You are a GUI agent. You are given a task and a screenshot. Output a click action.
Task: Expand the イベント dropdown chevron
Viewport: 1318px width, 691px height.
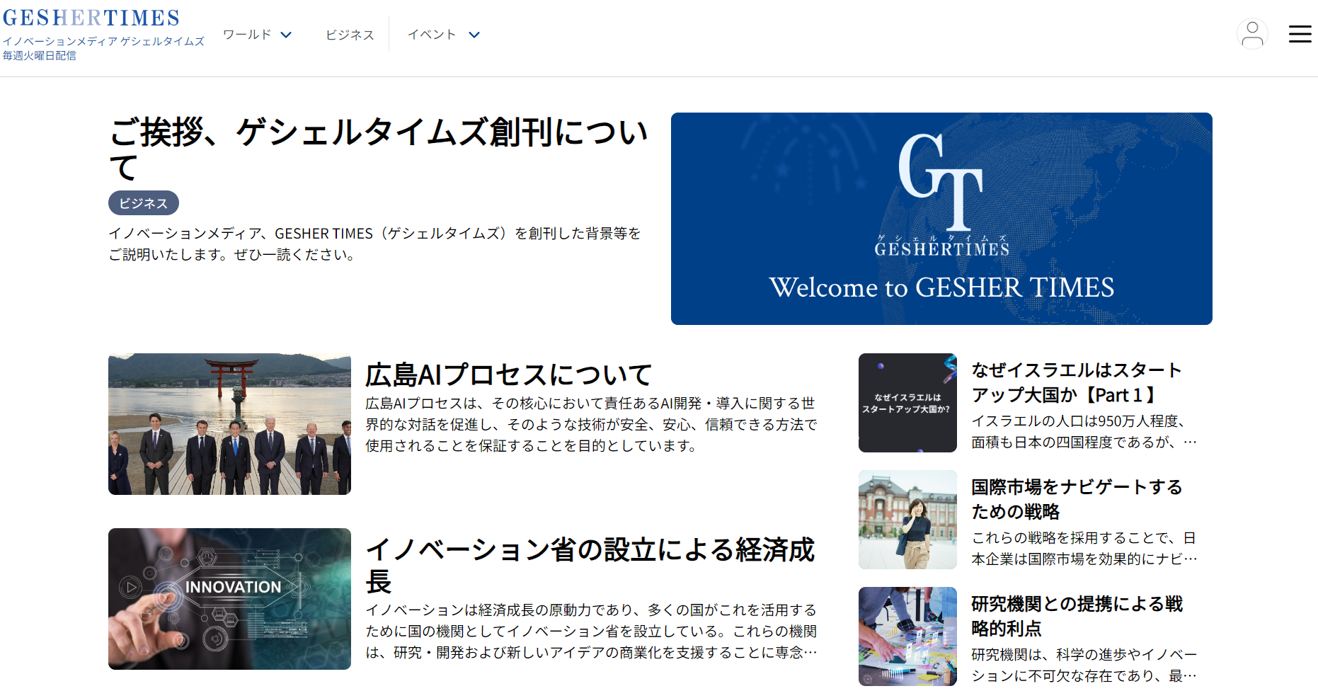tap(474, 34)
